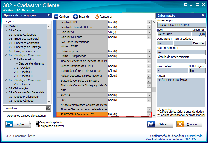Click the Cancelar X icon
The width and height of the screenshot is (208, 143).
click(x=180, y=124)
